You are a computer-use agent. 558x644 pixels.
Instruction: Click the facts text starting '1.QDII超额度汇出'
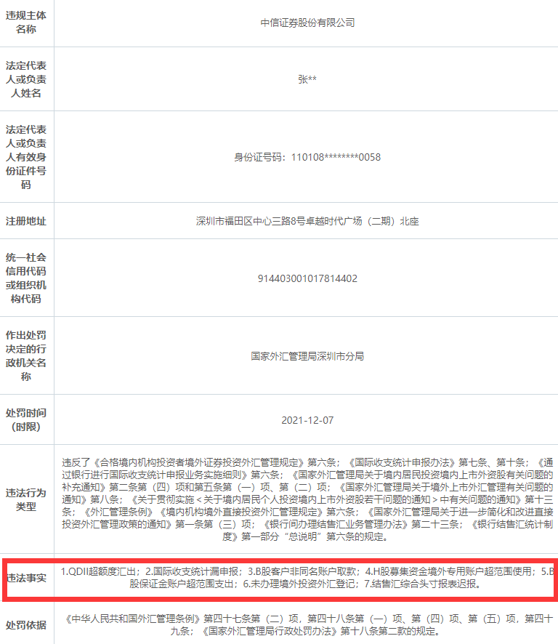click(307, 577)
